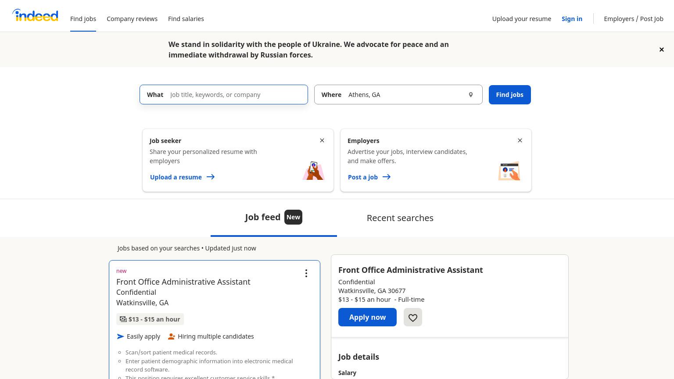Click Apply now button
Image resolution: width=674 pixels, height=379 pixels.
pos(367,317)
